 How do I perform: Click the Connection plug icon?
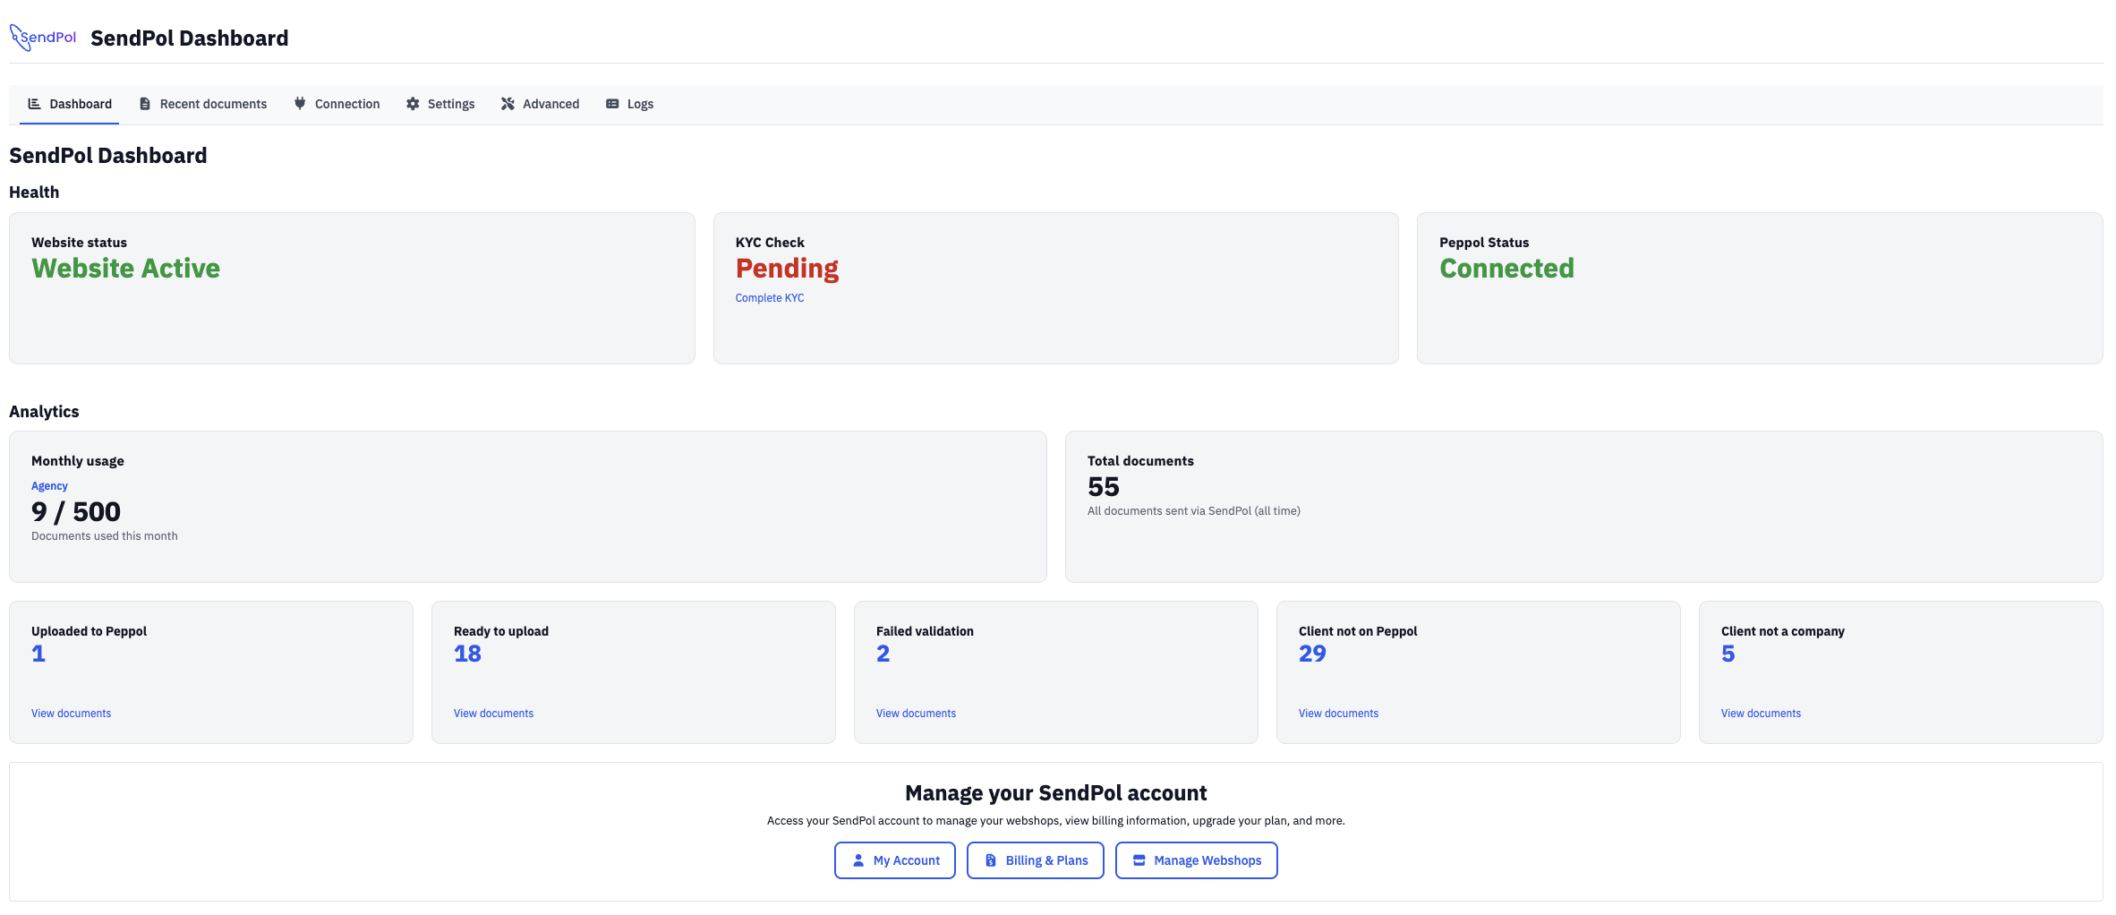(x=300, y=104)
